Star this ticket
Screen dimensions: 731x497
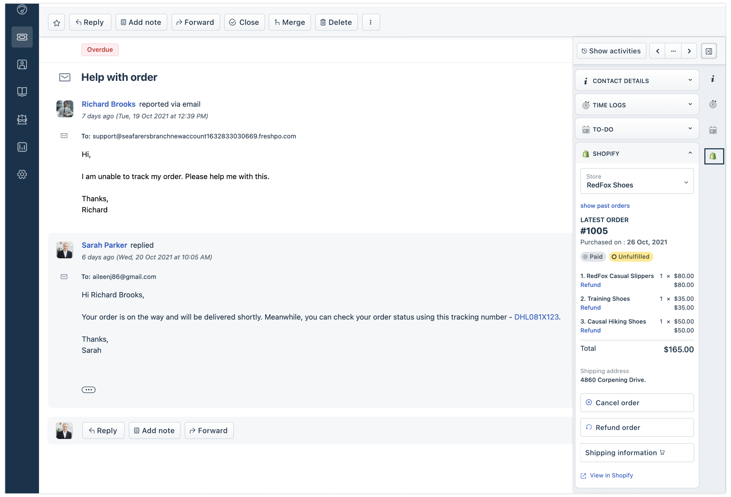click(x=57, y=22)
